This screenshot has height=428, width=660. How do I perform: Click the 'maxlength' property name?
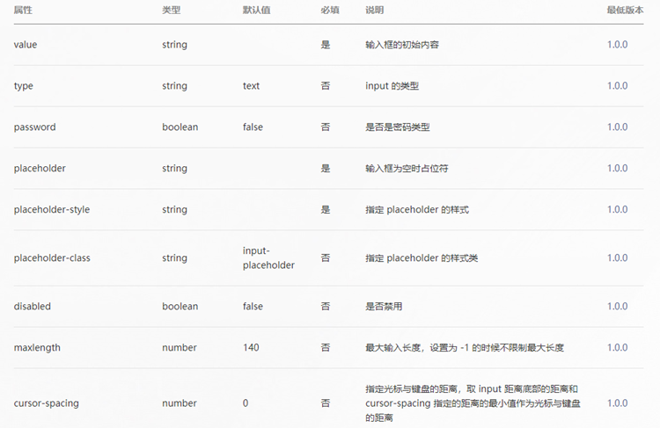37,347
